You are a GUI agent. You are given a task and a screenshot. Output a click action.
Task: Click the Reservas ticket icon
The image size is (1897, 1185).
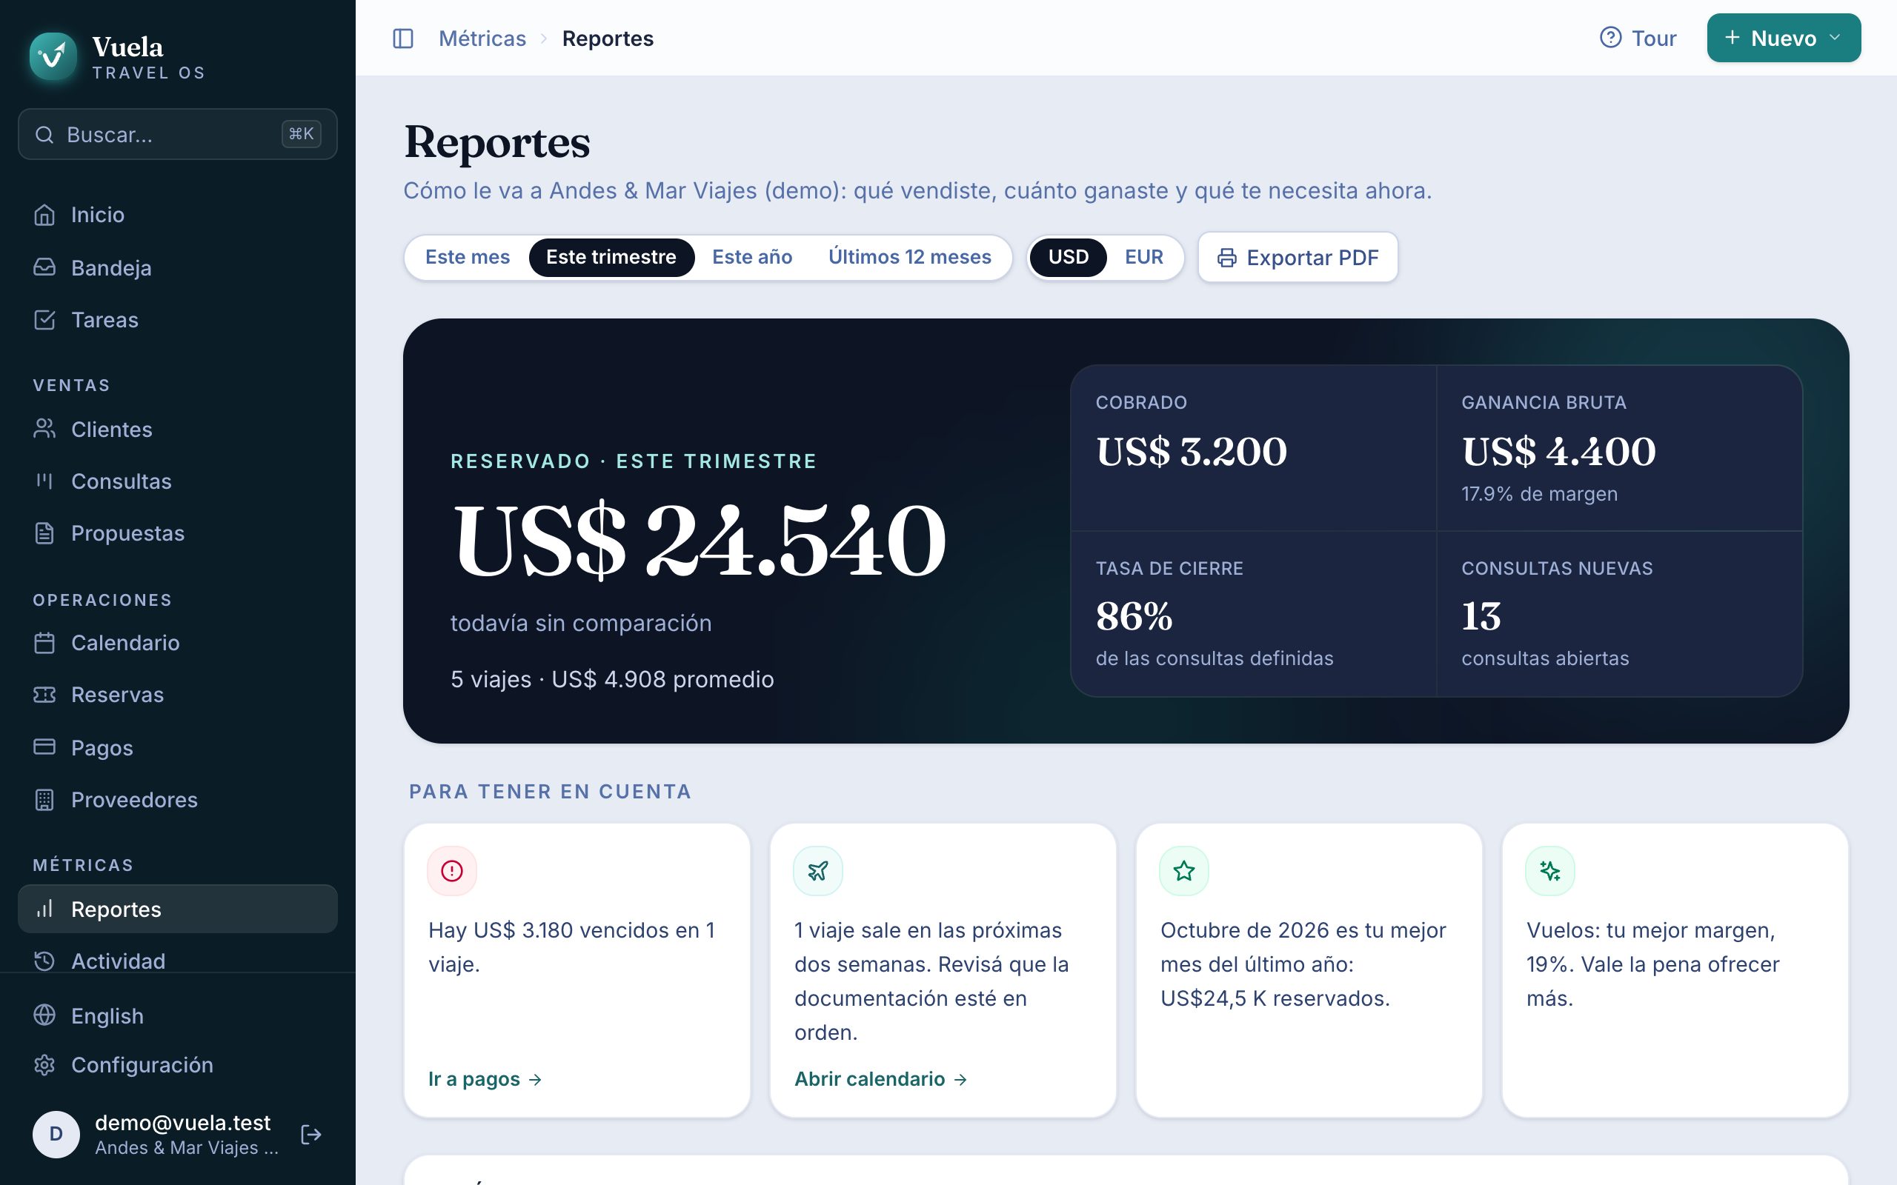pyautogui.click(x=44, y=695)
